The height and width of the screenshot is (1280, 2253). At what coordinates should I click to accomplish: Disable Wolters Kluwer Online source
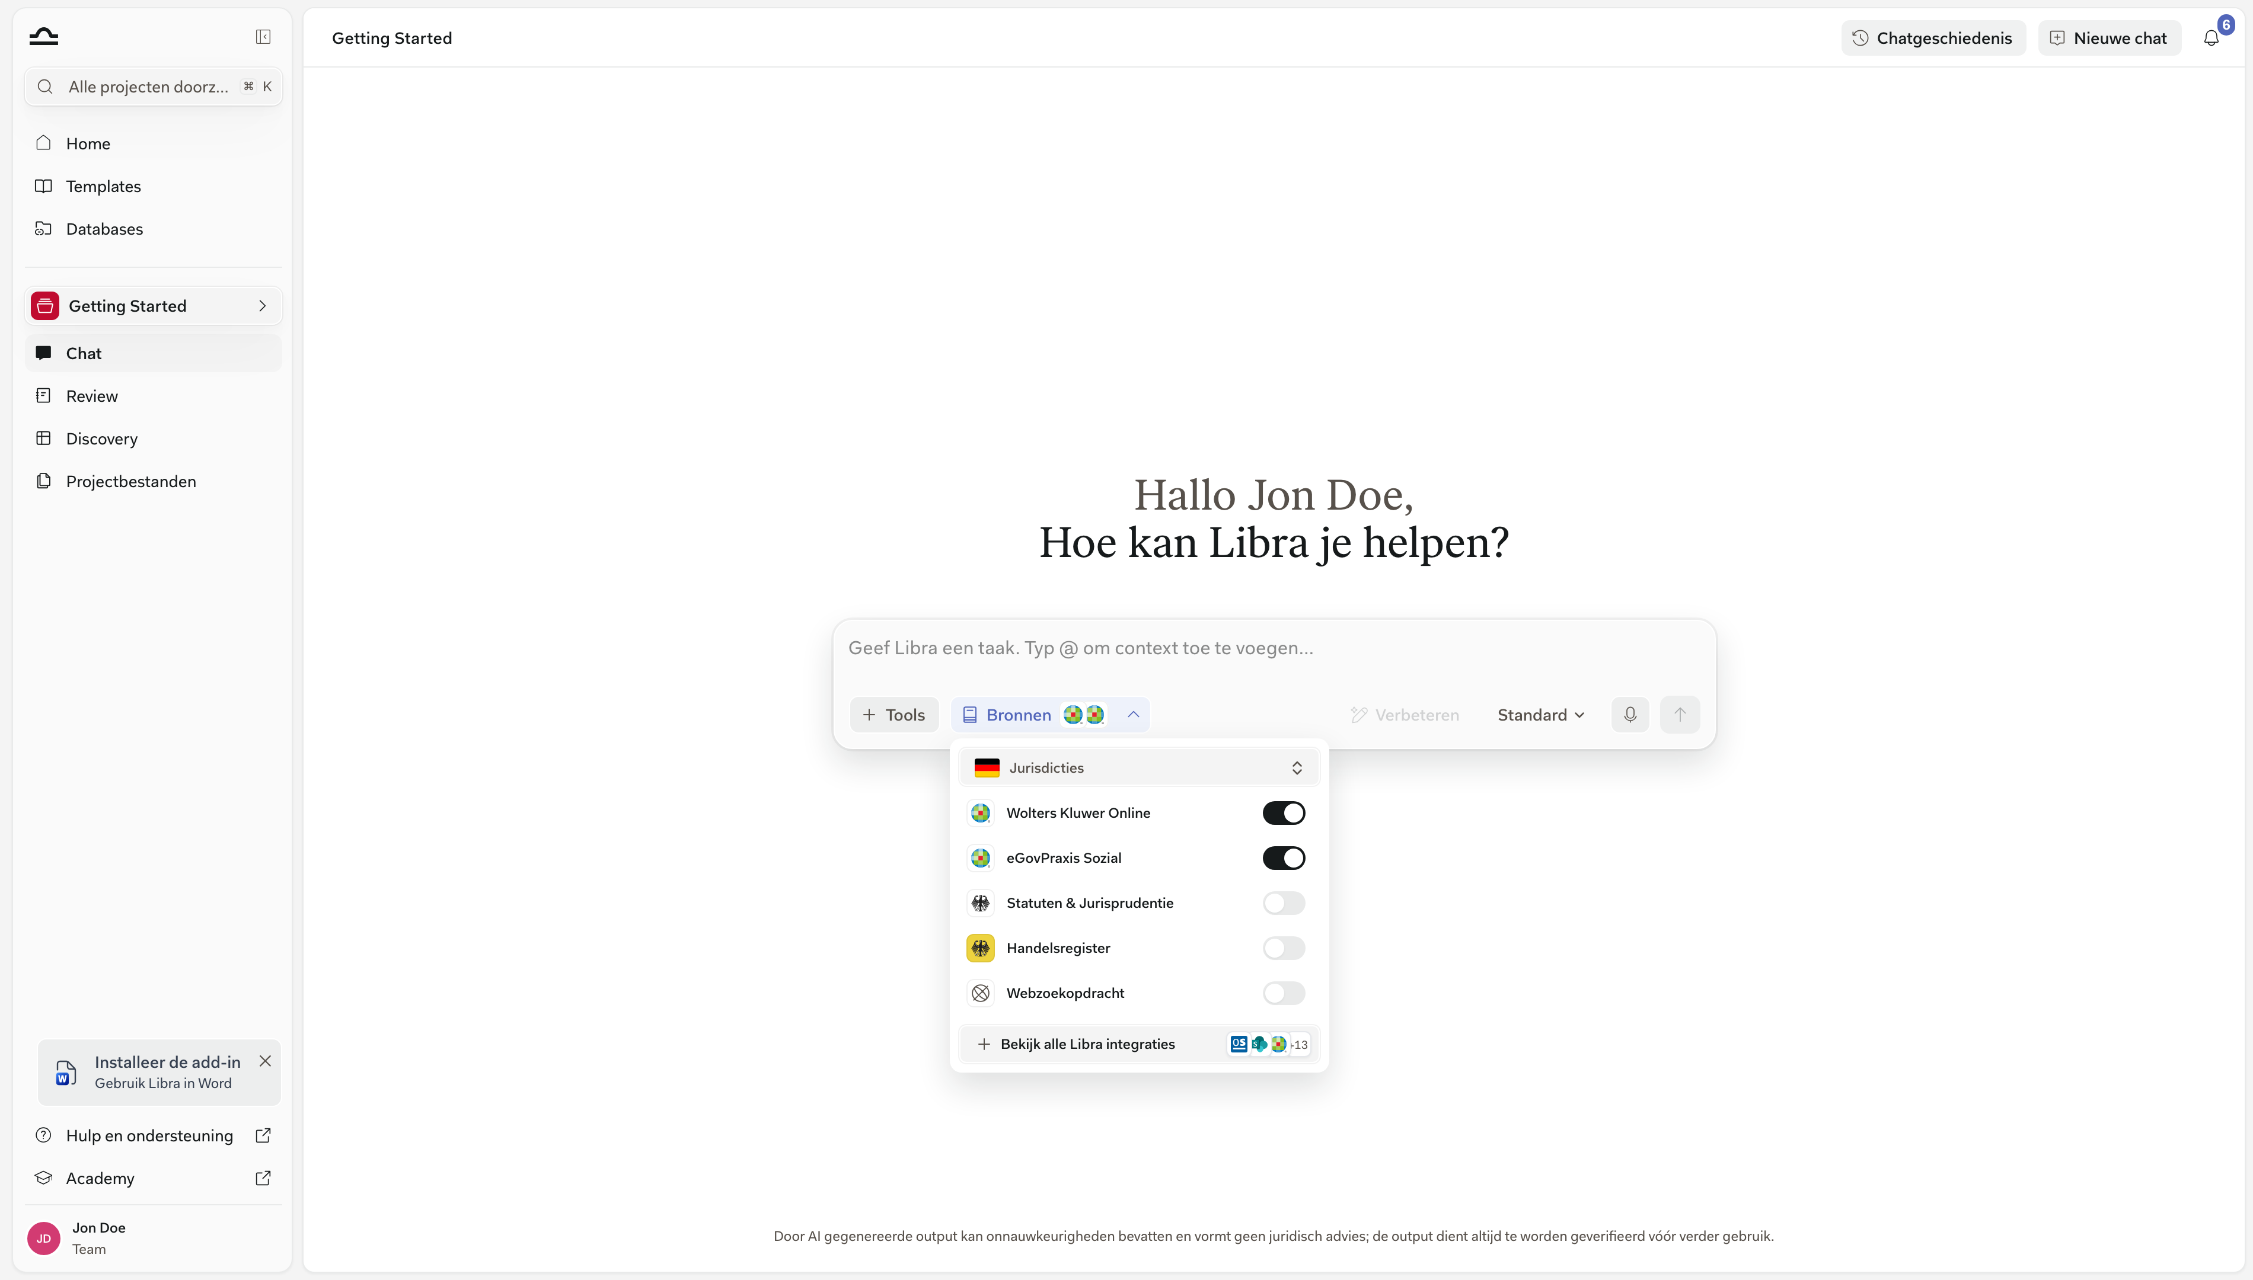1284,813
